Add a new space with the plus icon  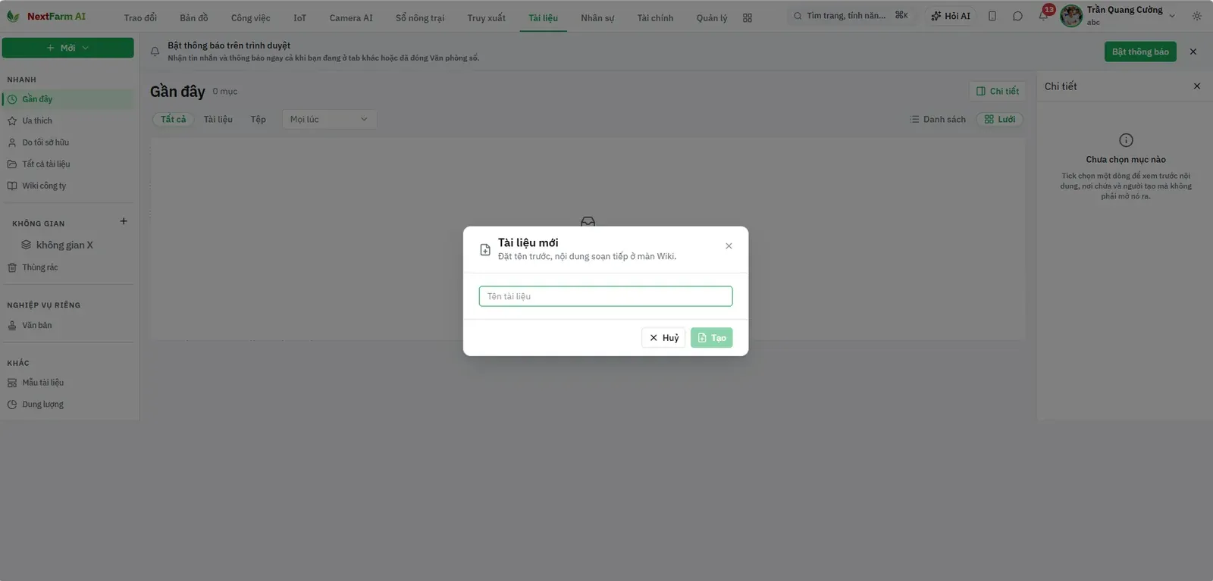pyautogui.click(x=124, y=221)
